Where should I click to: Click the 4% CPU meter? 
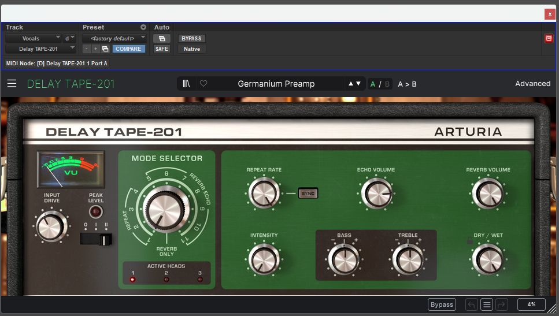point(531,304)
